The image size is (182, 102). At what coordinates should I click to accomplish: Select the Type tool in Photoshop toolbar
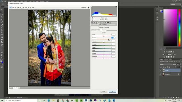[2, 47]
